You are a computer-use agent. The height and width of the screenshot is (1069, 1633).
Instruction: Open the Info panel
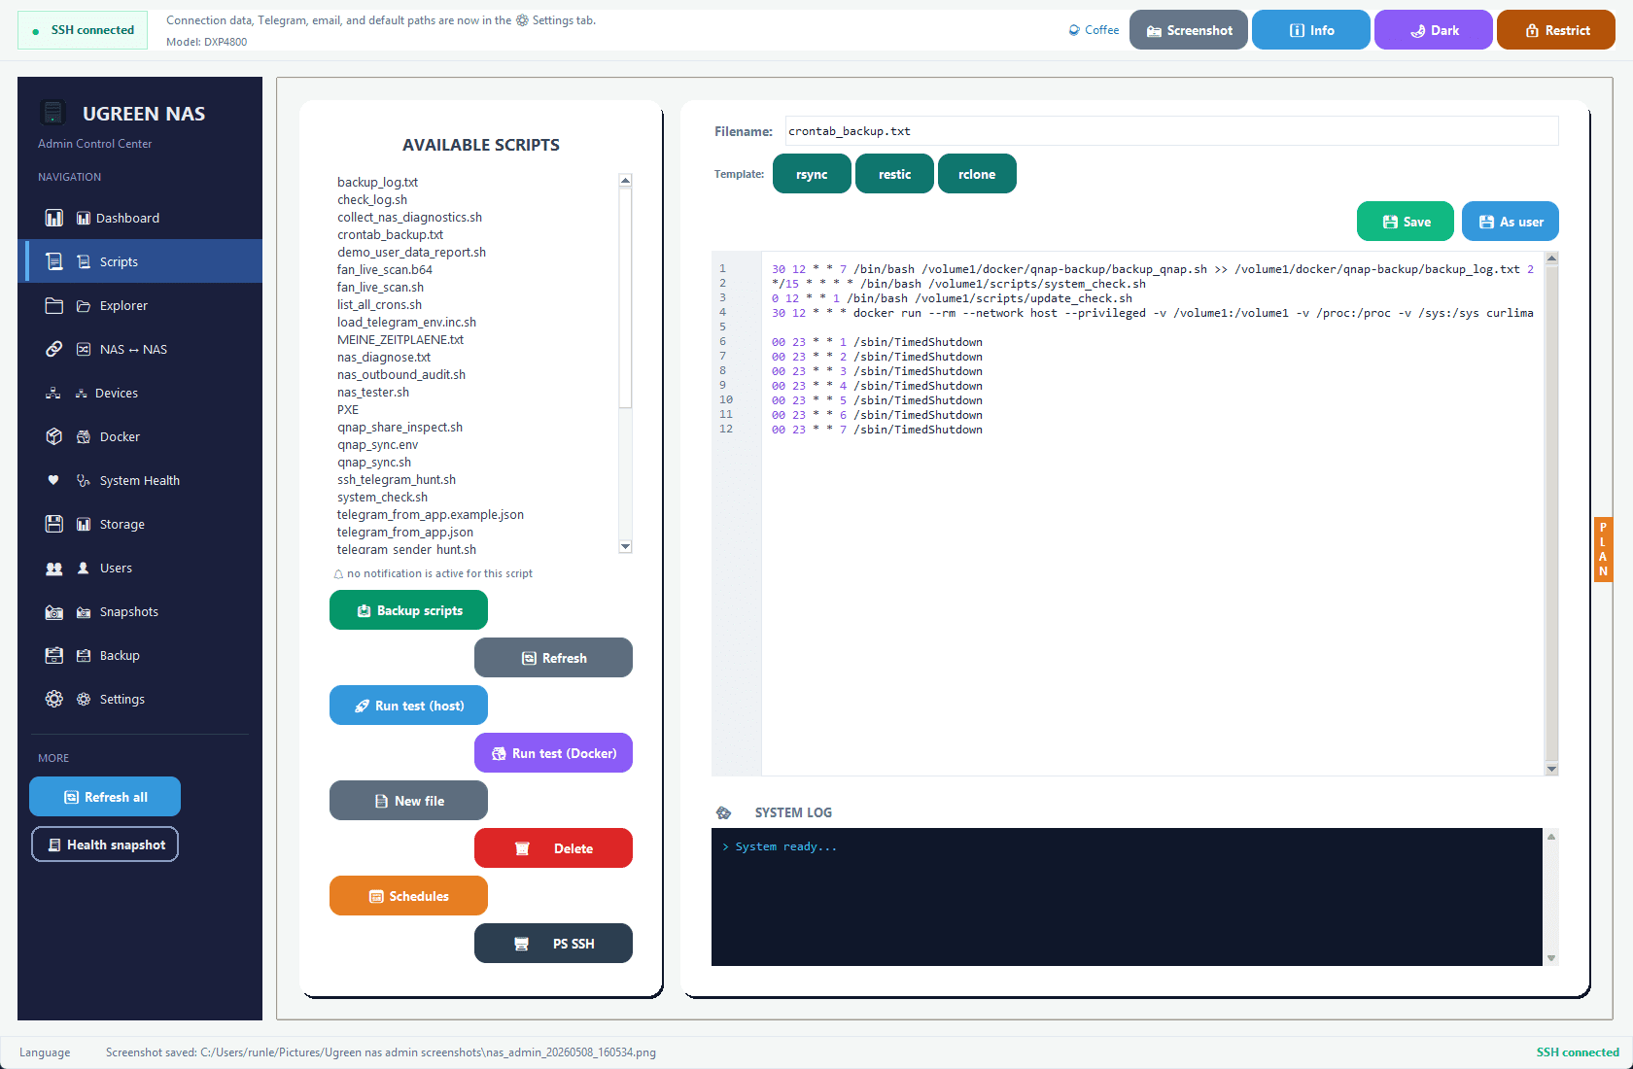pos(1311,30)
